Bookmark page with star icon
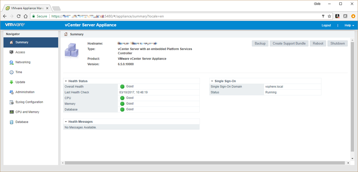The width and height of the screenshot is (358, 172). click(329, 16)
